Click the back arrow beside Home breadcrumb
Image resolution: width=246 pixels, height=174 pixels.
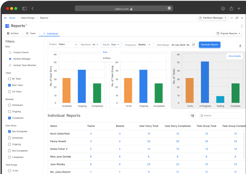click(5, 18)
